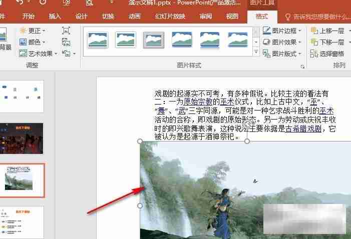351x239 pixels.
Task: Click the 古希腊戏剧 hyperlink in the text
Action: [x=303, y=129]
